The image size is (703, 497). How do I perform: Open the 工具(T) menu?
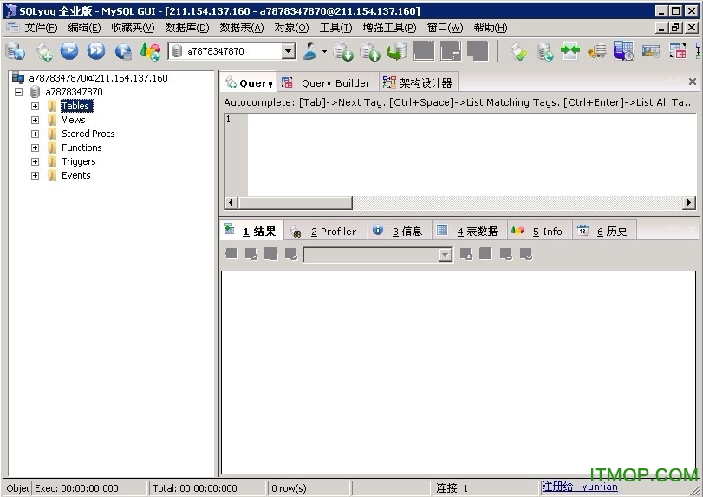point(335,28)
